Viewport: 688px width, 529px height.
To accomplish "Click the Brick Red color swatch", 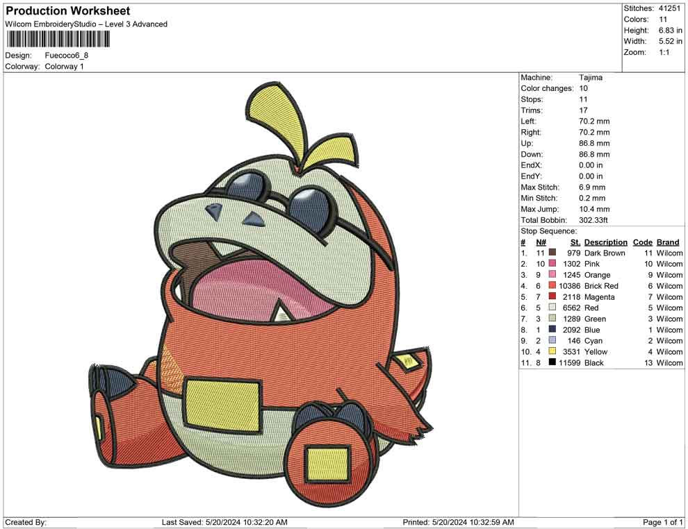I will pyautogui.click(x=552, y=285).
